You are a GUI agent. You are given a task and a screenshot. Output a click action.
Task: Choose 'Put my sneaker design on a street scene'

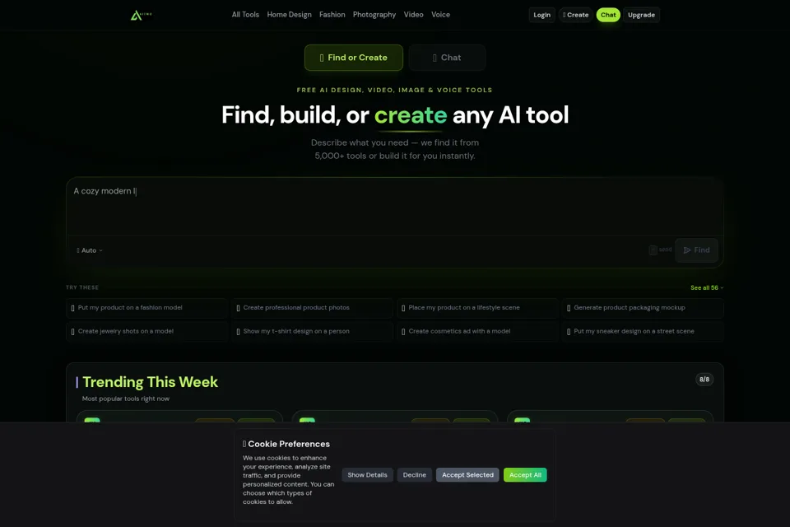pyautogui.click(x=643, y=331)
